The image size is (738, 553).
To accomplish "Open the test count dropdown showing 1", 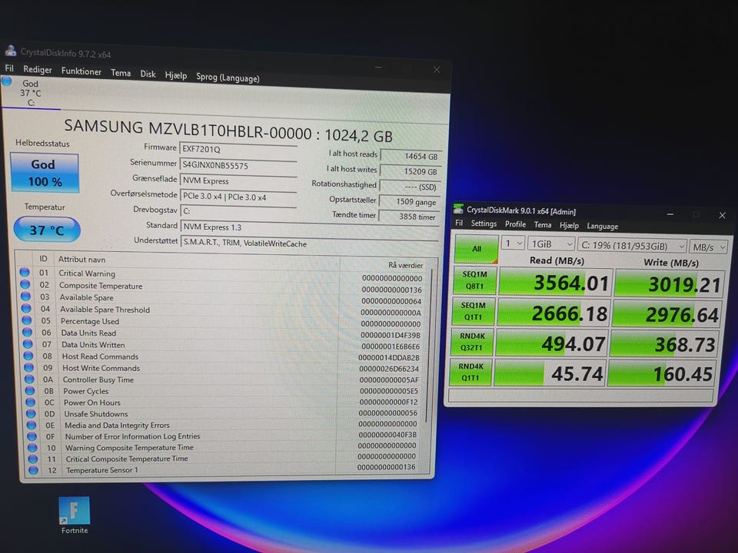I will tap(513, 243).
